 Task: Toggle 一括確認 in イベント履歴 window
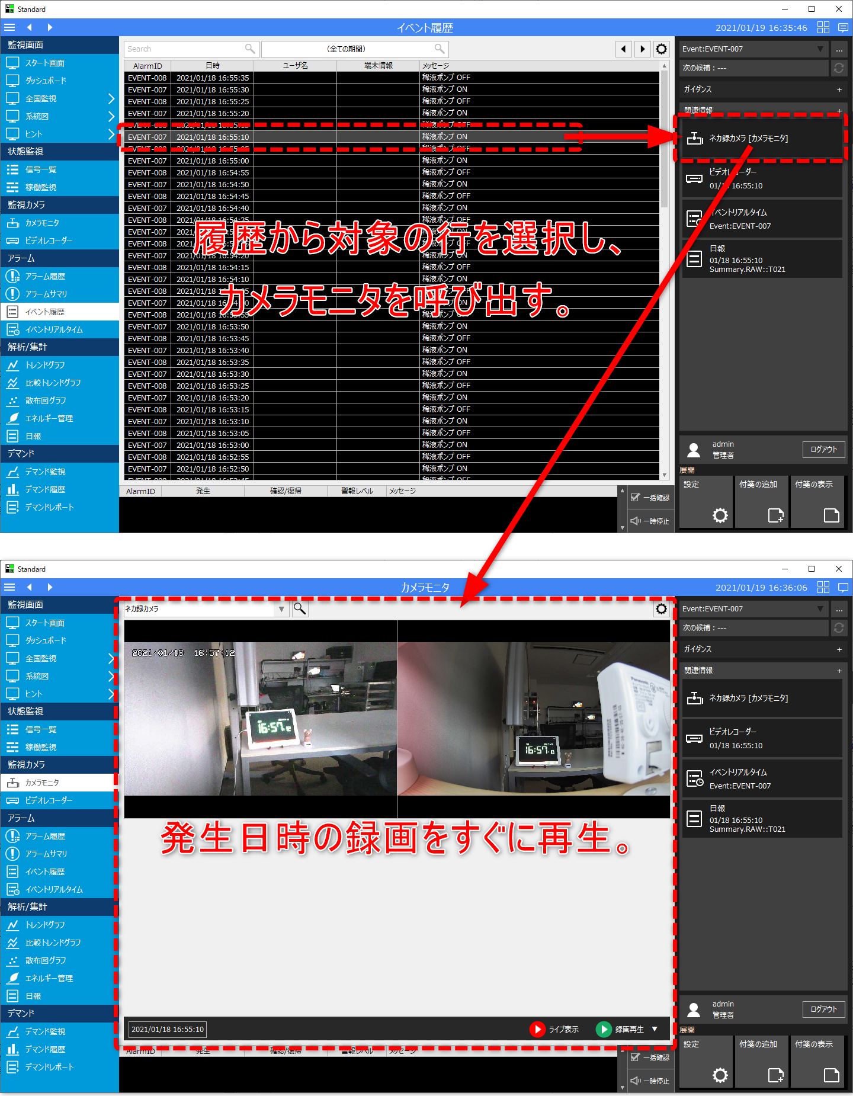pyautogui.click(x=650, y=498)
